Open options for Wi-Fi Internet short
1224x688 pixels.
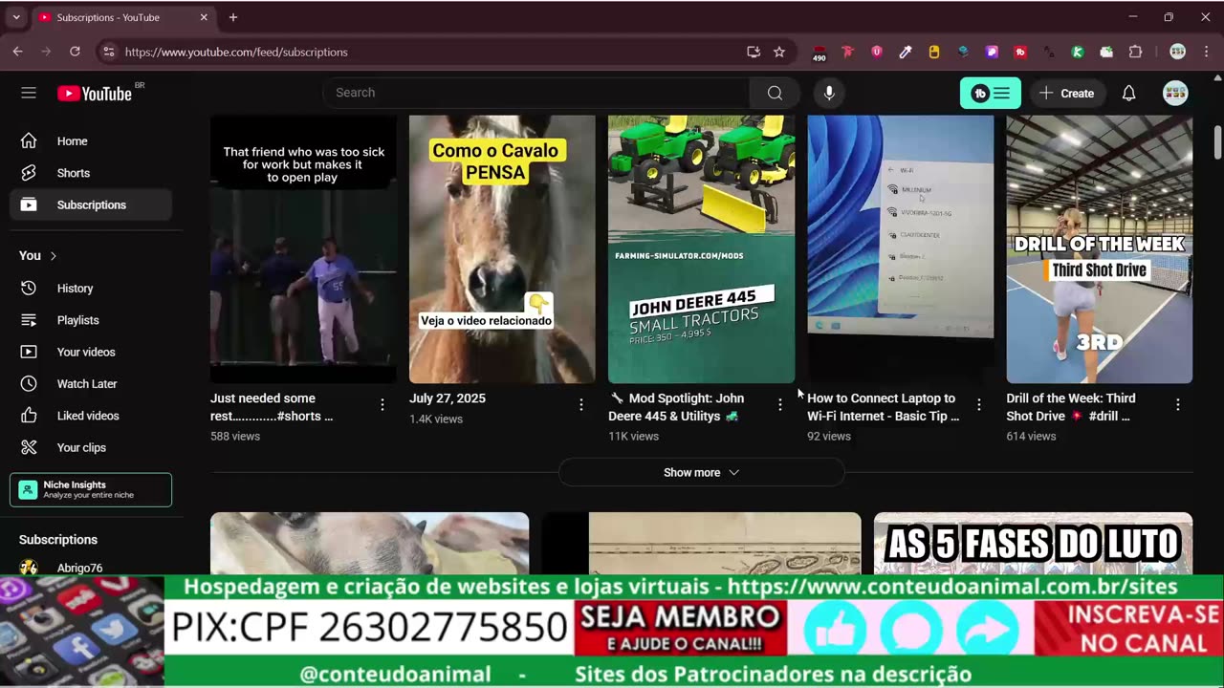click(x=979, y=405)
